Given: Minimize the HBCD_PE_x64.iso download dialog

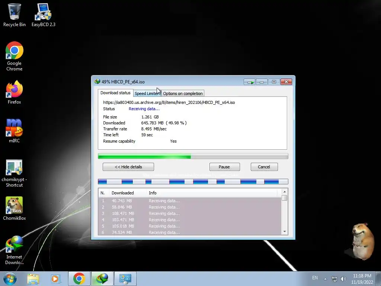Looking at the screenshot, I should (262, 82).
